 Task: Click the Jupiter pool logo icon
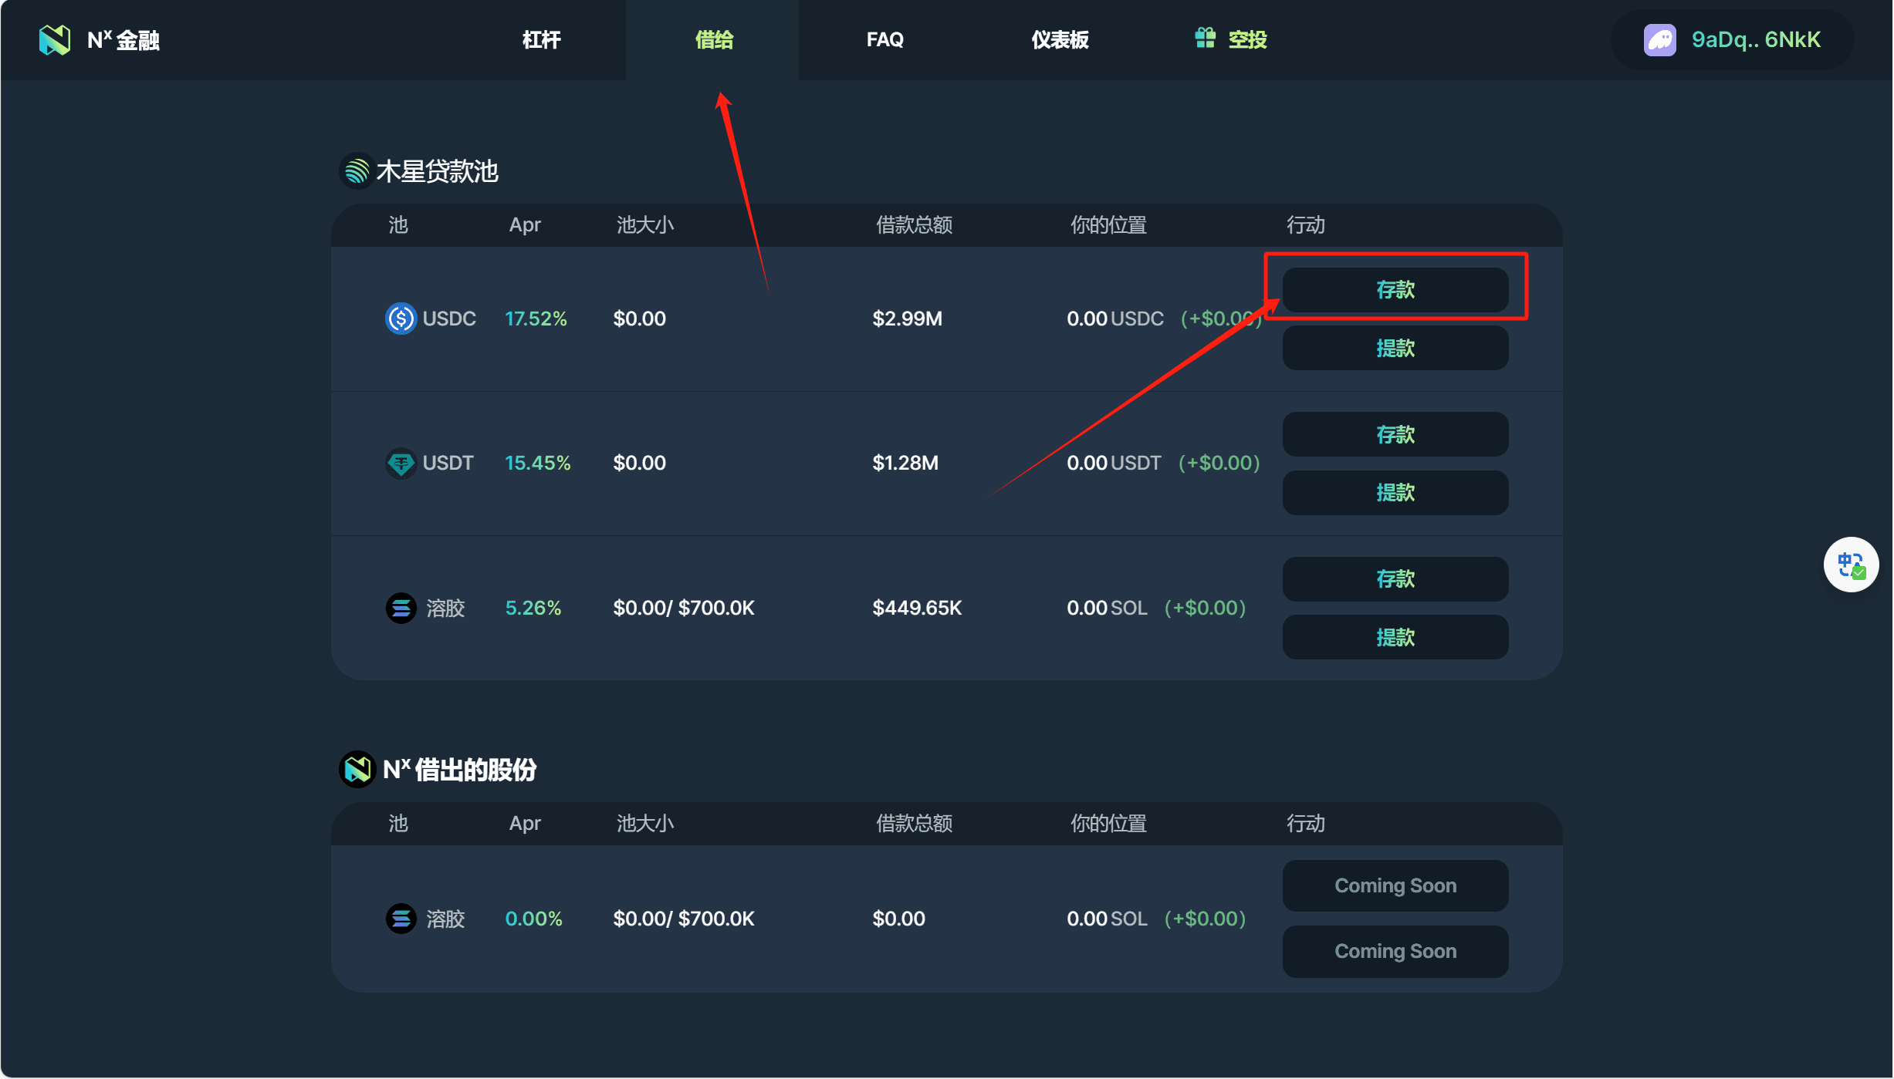coord(357,171)
